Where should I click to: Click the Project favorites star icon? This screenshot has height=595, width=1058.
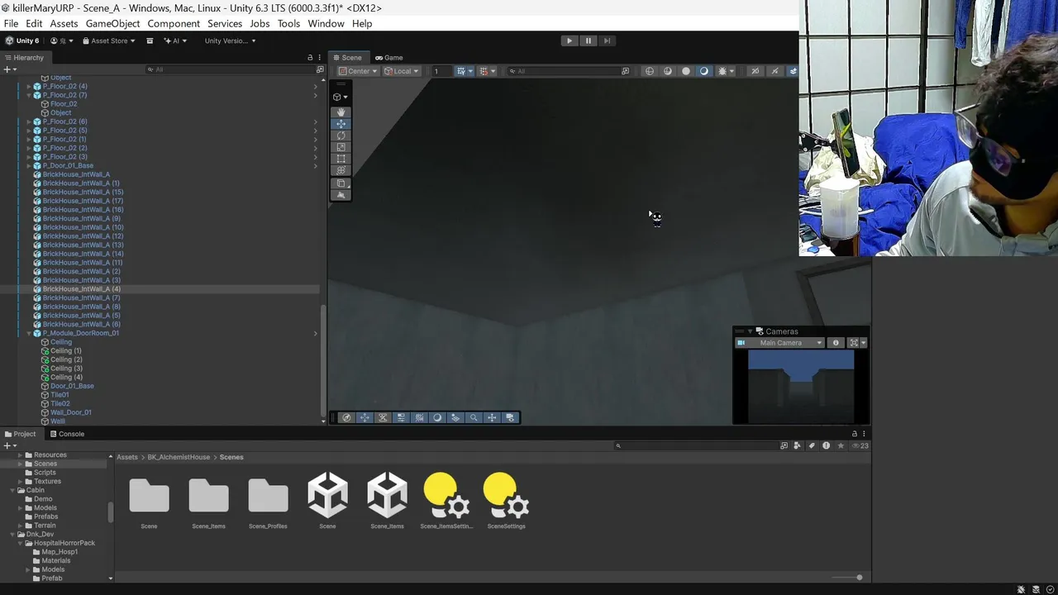[x=841, y=445]
